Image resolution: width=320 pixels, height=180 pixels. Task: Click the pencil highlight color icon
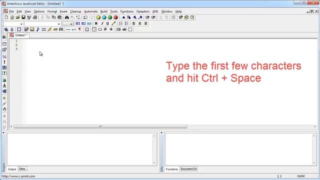(x=113, y=23)
